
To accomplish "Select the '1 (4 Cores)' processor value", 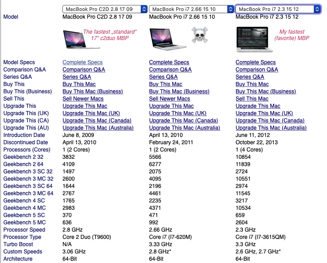I will pyautogui.click(x=249, y=150).
